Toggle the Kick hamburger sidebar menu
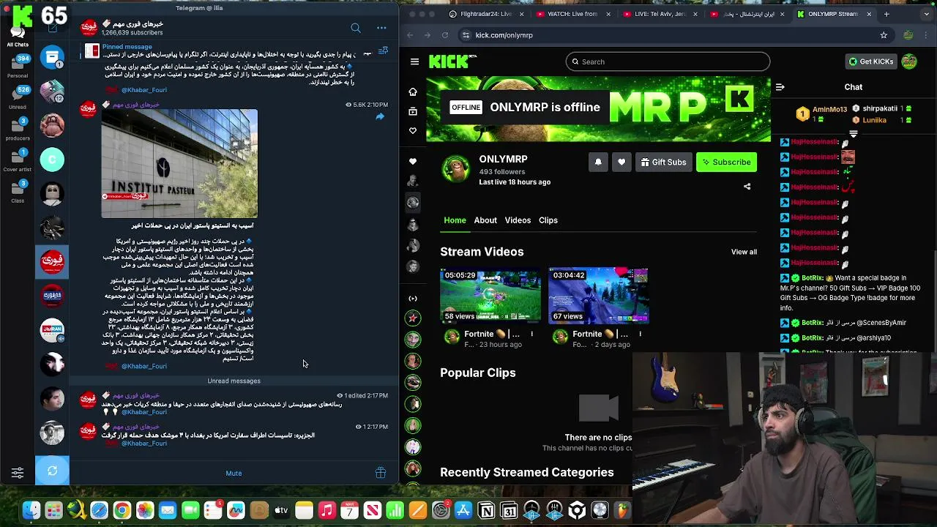 tap(414, 61)
